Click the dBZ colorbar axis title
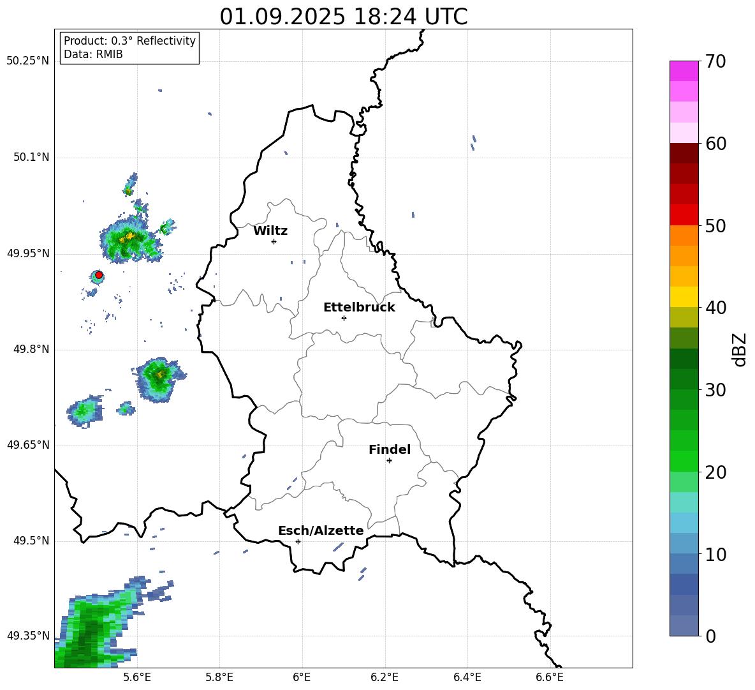755x690 pixels. click(x=740, y=349)
